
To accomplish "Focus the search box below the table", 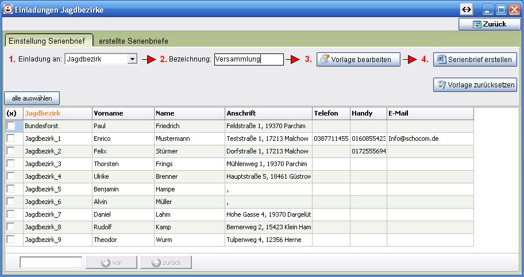I will click(x=51, y=263).
